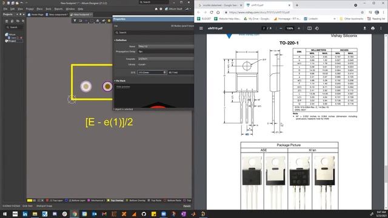Bookmark this page with the star icon
Screen dimensions: 388x218
coord(363,12)
